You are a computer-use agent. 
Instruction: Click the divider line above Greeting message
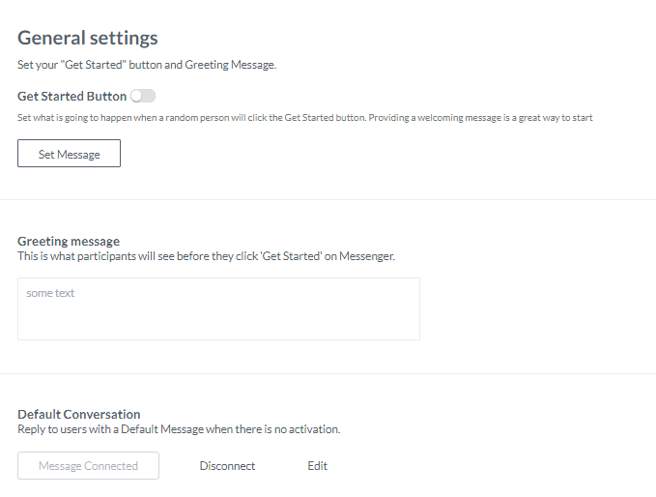coord(328,199)
